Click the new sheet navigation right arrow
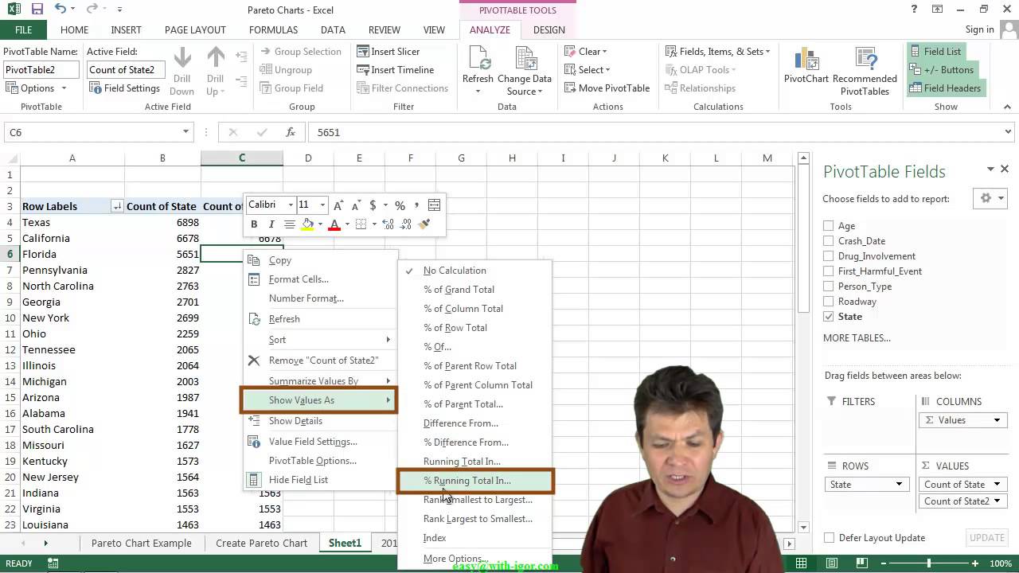 click(x=45, y=543)
